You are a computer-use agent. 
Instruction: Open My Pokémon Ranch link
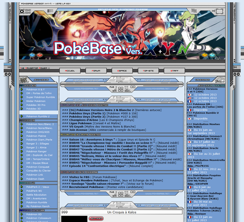(x=38, y=206)
